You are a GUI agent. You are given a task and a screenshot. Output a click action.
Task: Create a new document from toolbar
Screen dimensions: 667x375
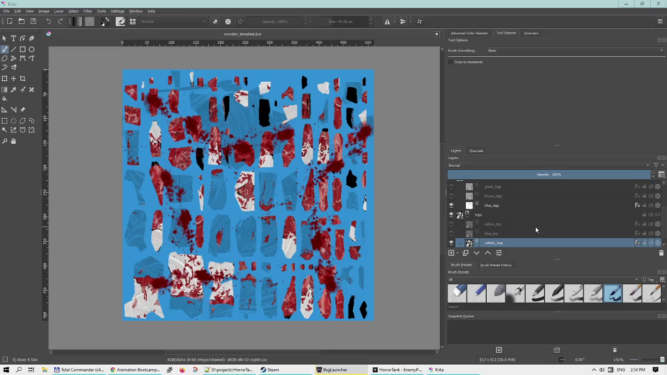(9, 21)
